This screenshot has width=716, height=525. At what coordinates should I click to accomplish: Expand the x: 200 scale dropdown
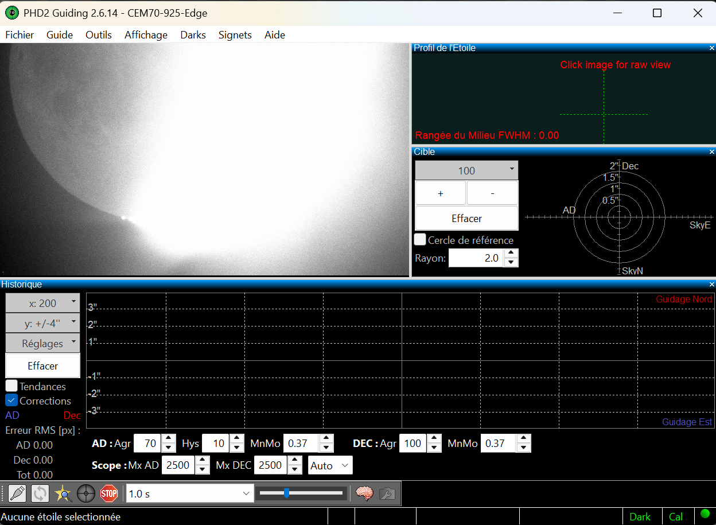coord(42,303)
